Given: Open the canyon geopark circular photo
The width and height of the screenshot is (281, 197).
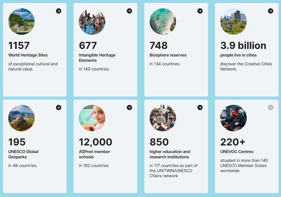Looking at the screenshot, I should pos(21,118).
